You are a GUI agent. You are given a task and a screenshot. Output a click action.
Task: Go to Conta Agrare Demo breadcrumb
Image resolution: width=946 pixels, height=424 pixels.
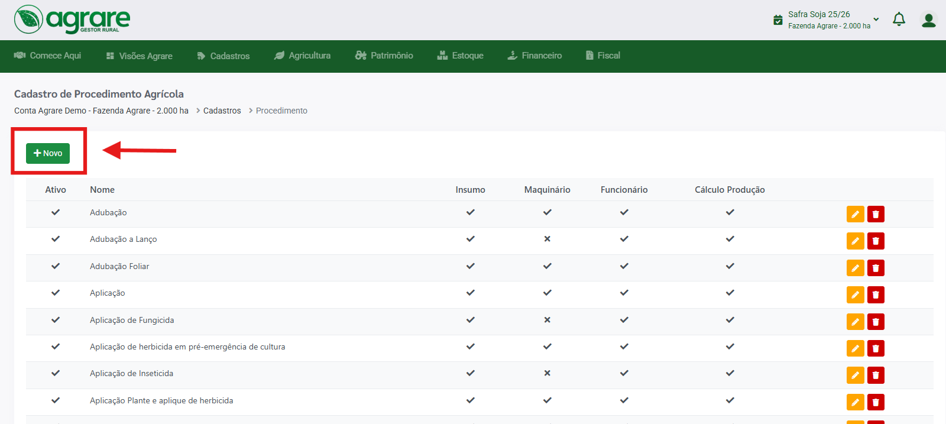(x=101, y=111)
